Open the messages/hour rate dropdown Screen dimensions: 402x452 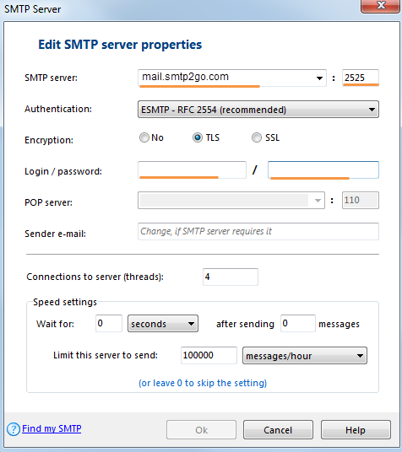point(305,355)
